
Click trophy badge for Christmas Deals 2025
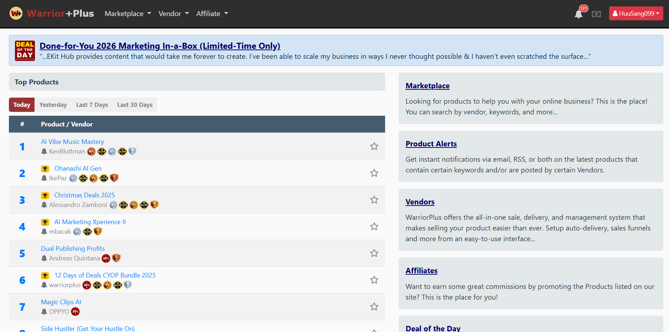coord(45,196)
